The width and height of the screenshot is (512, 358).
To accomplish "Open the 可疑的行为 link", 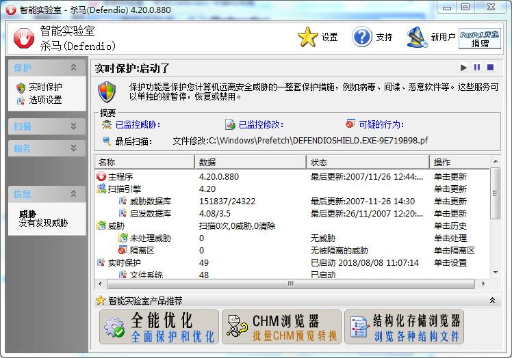I will point(381,124).
